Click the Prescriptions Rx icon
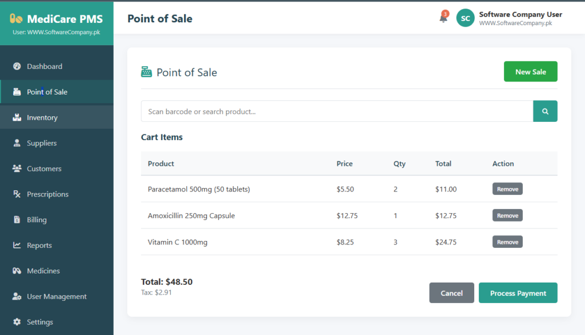The image size is (585, 335). point(17,194)
